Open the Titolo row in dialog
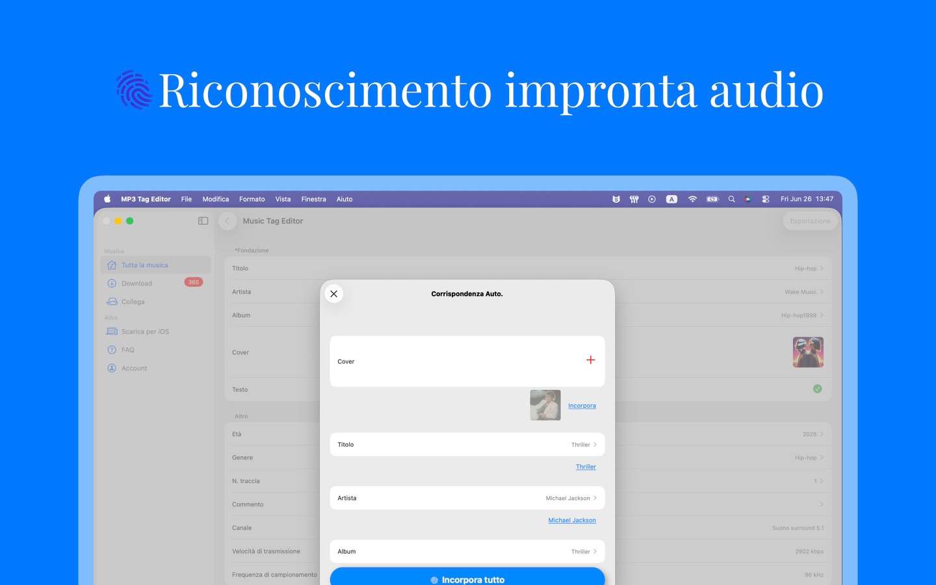 click(467, 445)
